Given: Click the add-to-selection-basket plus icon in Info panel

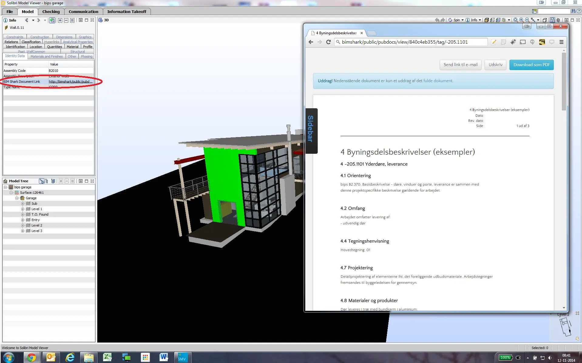Looking at the screenshot, I should coord(60,20).
